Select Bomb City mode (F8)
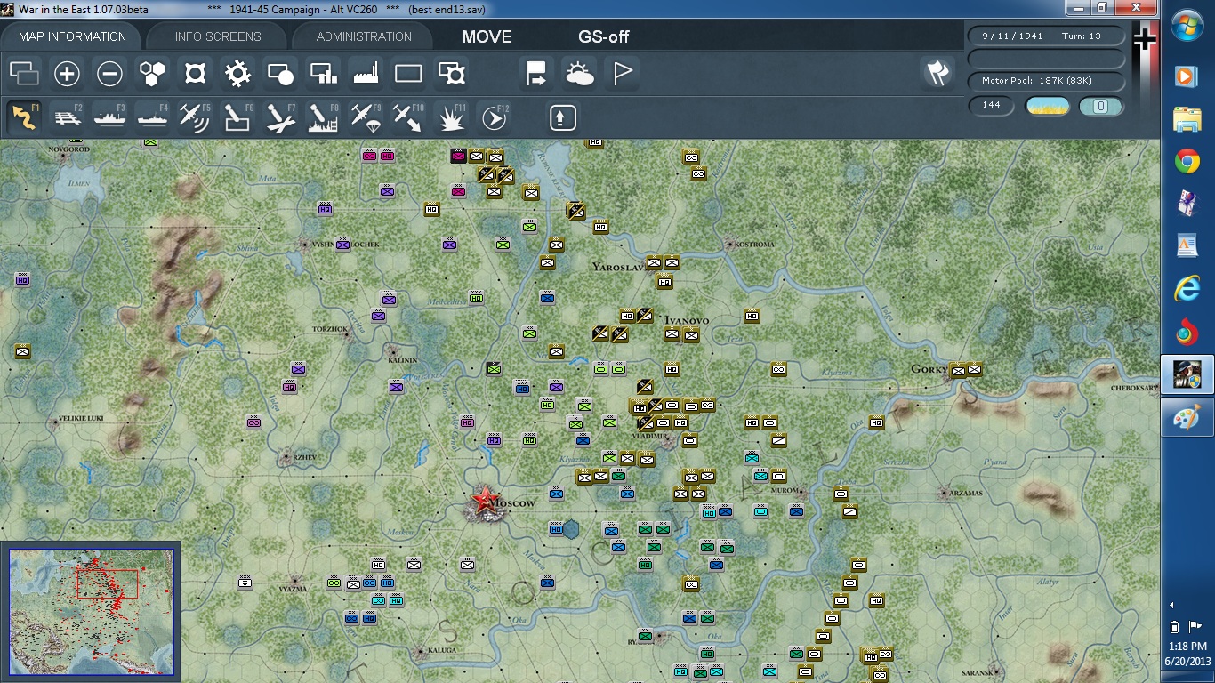This screenshot has height=683, width=1215. [322, 117]
